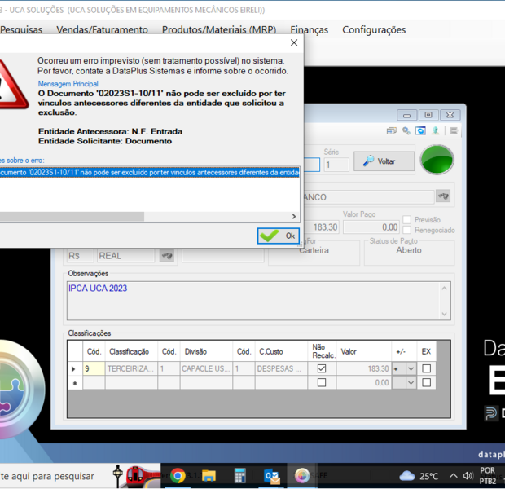
Task: Click the user map pin toolbar icon
Action: pos(436,131)
